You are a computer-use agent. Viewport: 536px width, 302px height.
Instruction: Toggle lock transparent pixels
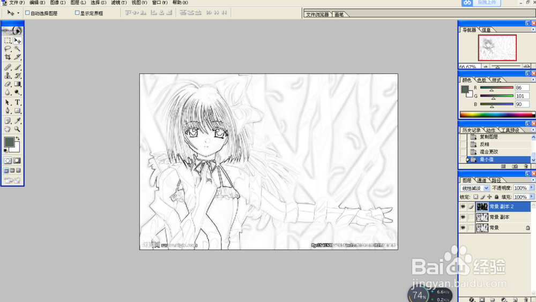(x=475, y=197)
